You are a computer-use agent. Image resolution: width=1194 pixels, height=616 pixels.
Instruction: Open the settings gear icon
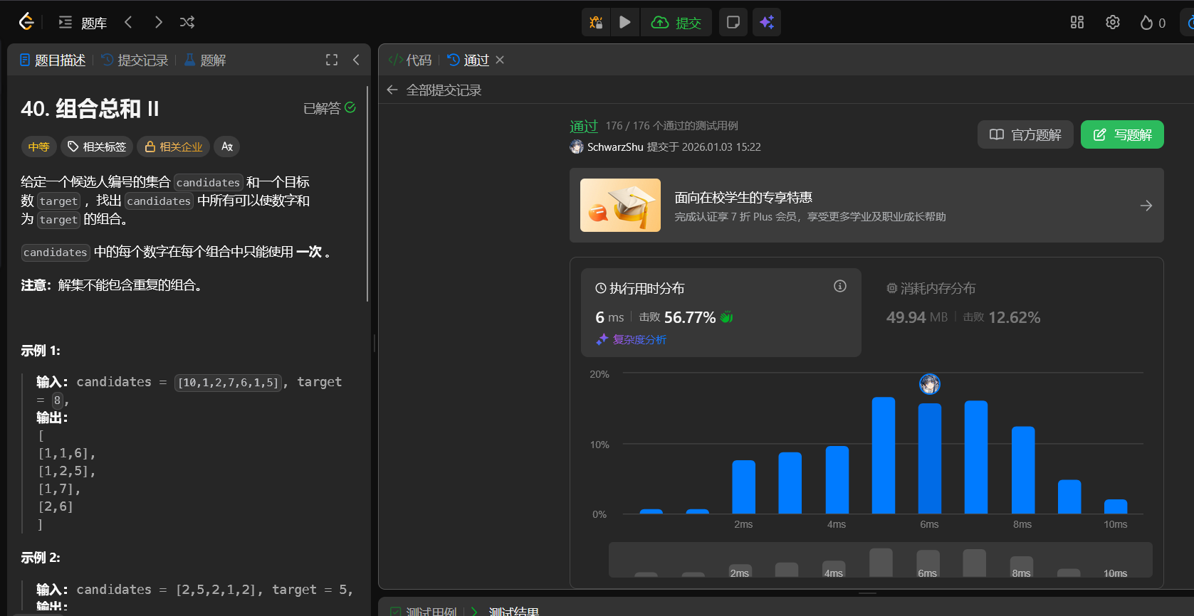coord(1112,22)
